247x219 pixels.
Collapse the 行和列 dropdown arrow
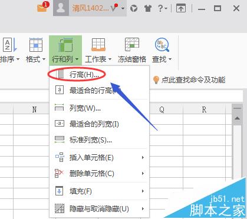77,59
